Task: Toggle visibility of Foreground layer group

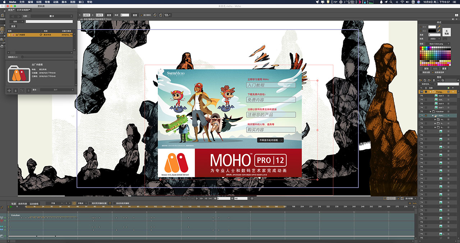Action: pyautogui.click(x=421, y=92)
